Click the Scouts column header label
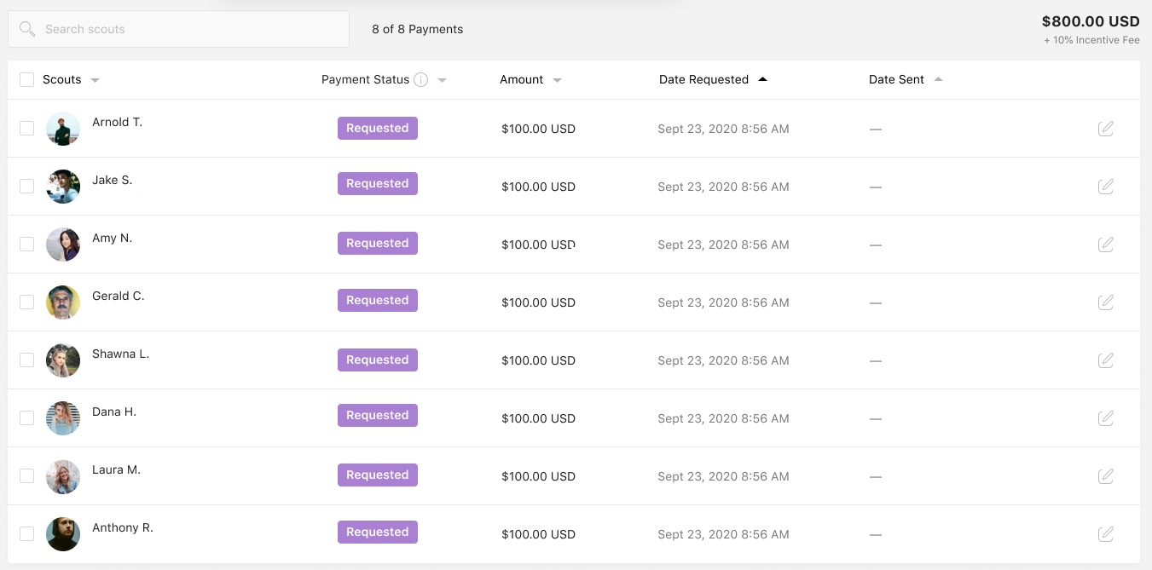Image resolution: width=1152 pixels, height=570 pixels. pyautogui.click(x=62, y=79)
